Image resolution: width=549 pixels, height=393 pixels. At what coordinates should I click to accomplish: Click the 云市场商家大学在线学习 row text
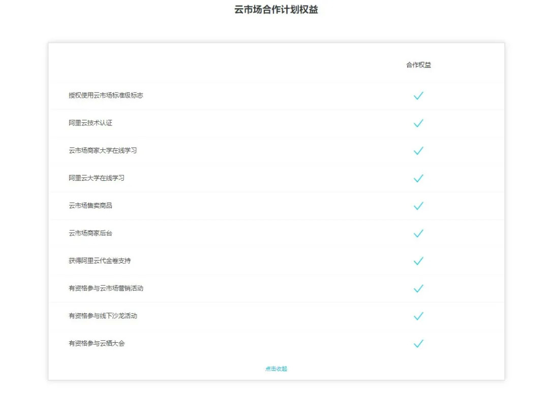[x=103, y=150]
